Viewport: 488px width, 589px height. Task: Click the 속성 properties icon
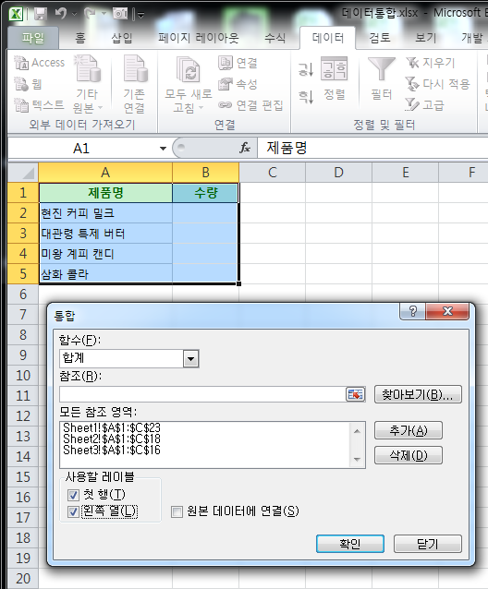click(226, 84)
